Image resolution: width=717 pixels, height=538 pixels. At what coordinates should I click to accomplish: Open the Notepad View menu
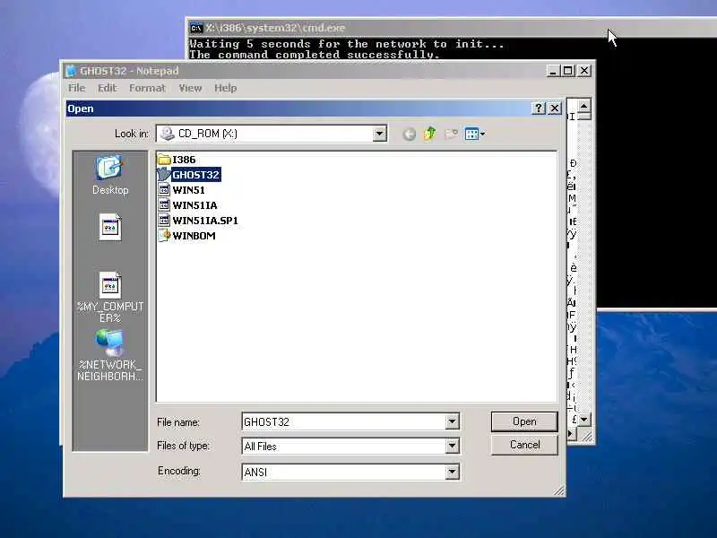click(x=190, y=88)
